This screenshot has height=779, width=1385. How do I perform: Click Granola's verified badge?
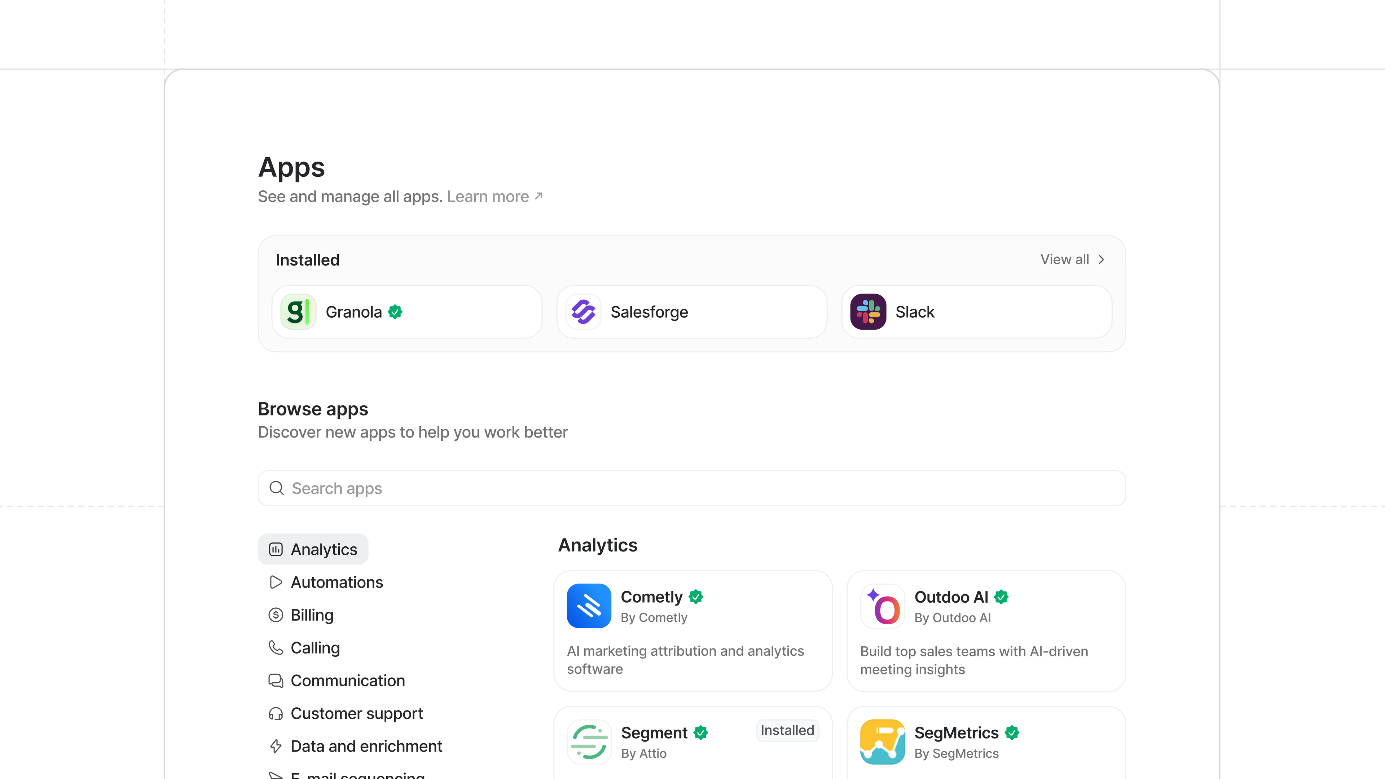[395, 312]
